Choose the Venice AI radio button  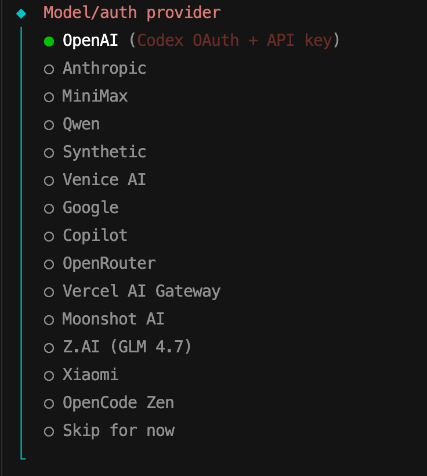point(49,180)
